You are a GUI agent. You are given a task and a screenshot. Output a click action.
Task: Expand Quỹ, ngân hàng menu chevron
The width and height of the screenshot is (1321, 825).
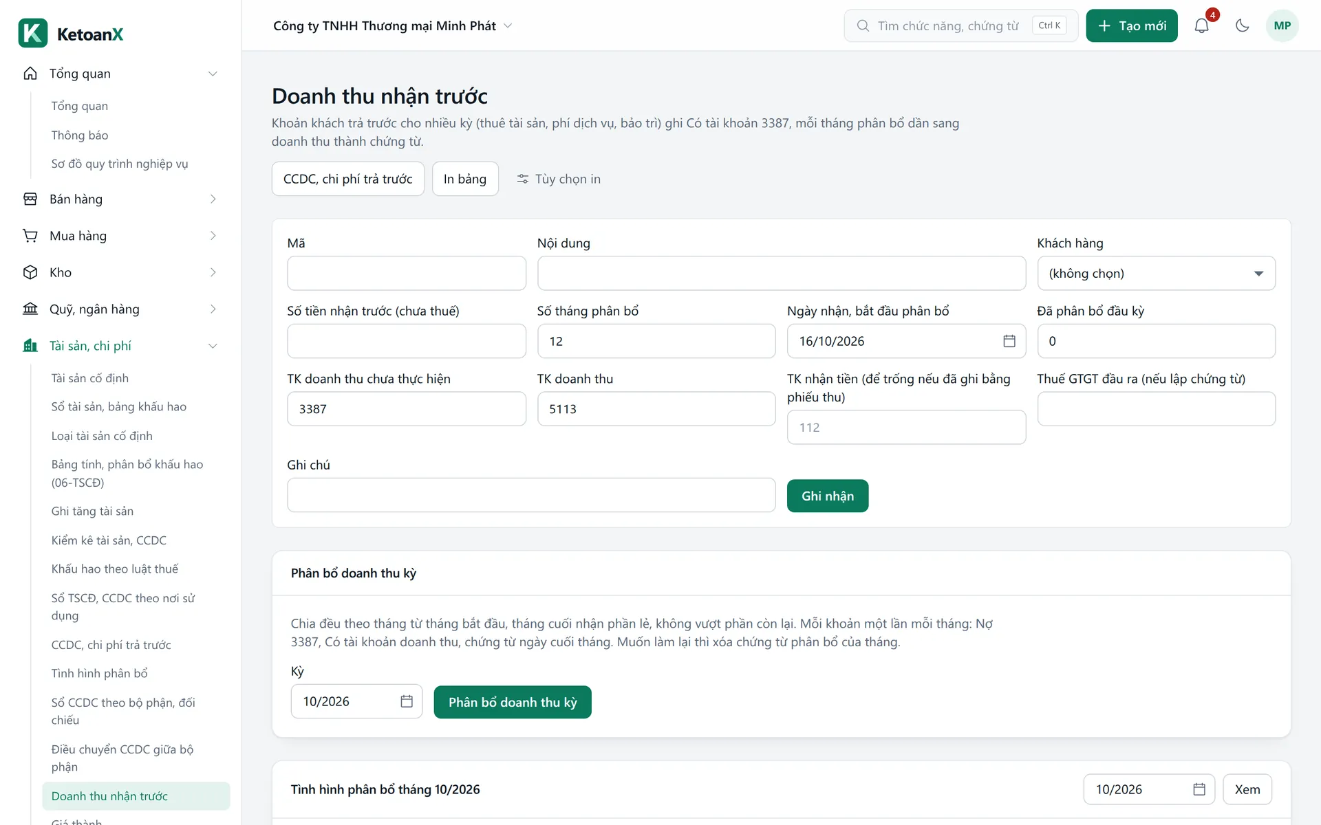coord(213,309)
